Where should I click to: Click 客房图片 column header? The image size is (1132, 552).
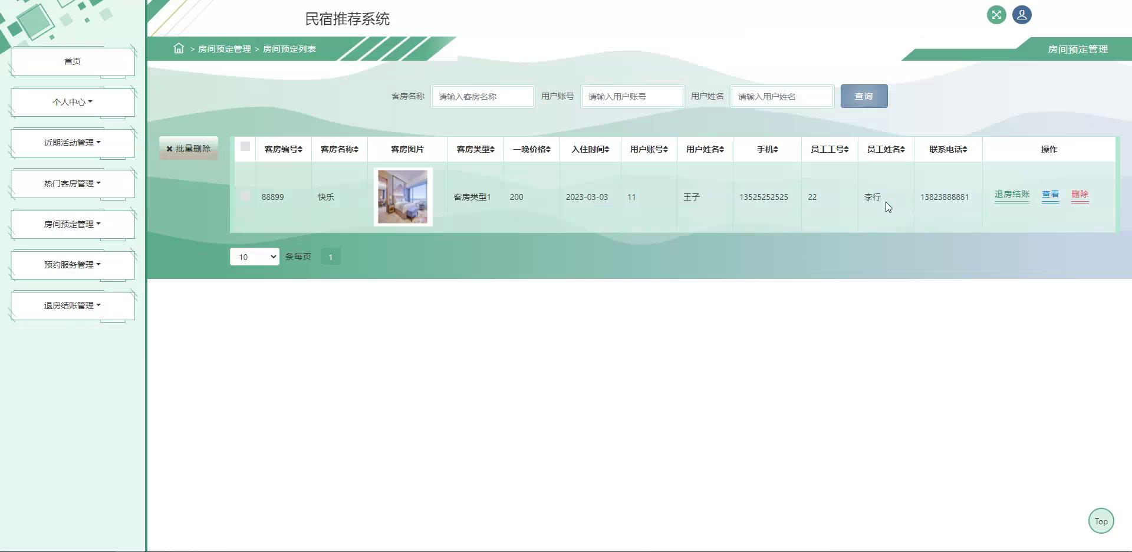click(x=407, y=149)
